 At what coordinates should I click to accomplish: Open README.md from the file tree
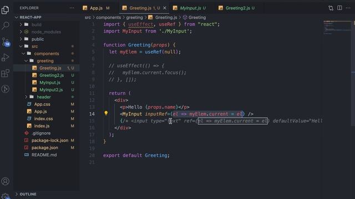[x=47, y=155]
